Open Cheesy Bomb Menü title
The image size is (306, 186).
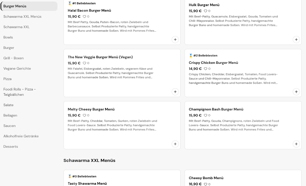[x=206, y=178]
